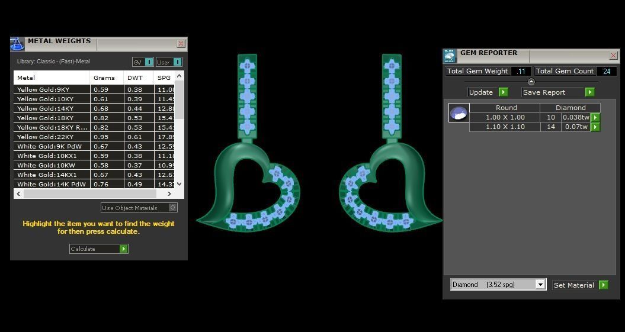Select the White Gold:14K PdW row
The width and height of the screenshot is (625, 332).
click(94, 184)
